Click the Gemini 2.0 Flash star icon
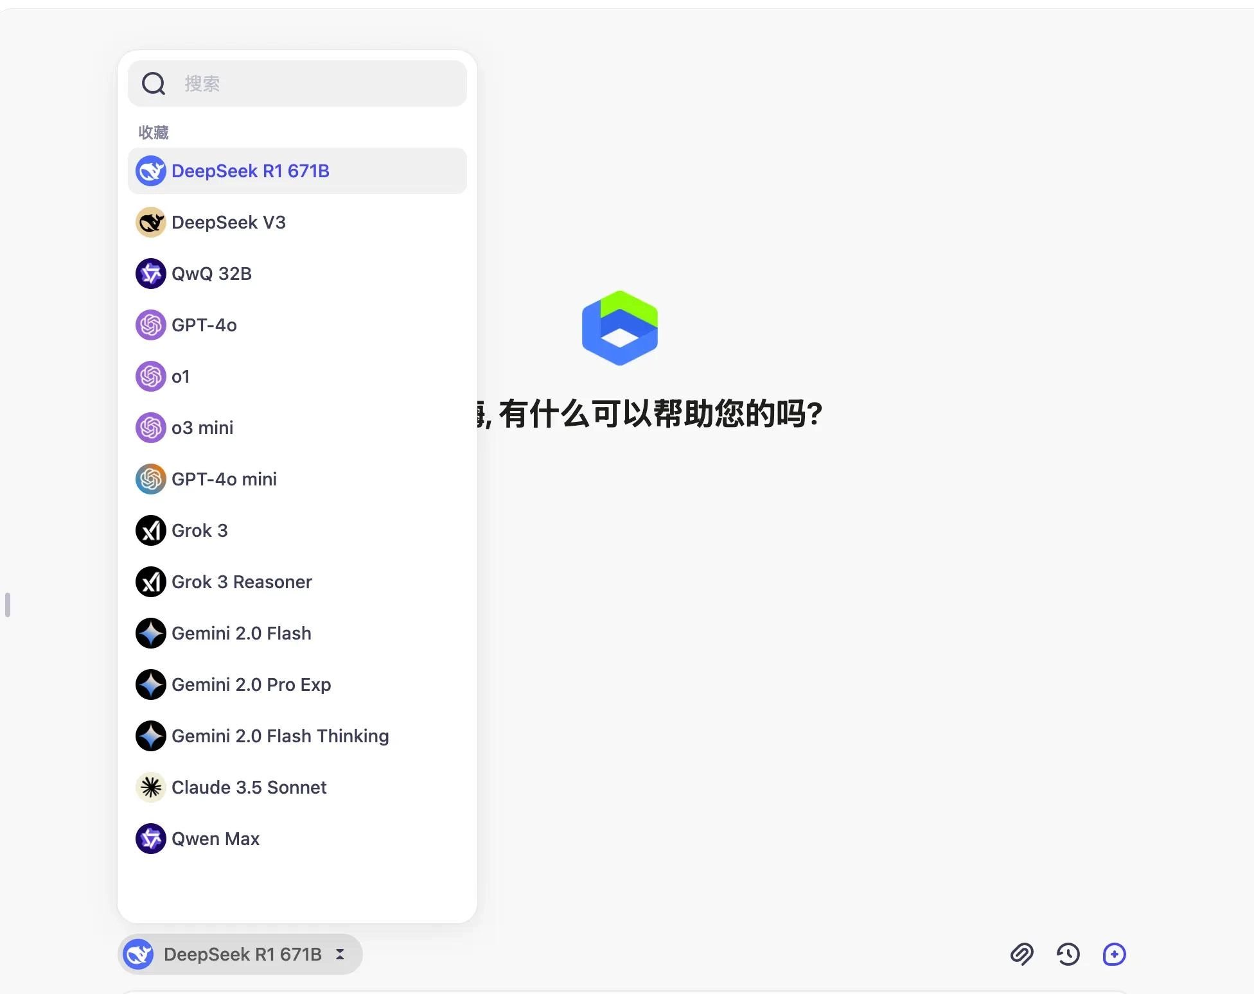The image size is (1254, 994). pos(151,633)
